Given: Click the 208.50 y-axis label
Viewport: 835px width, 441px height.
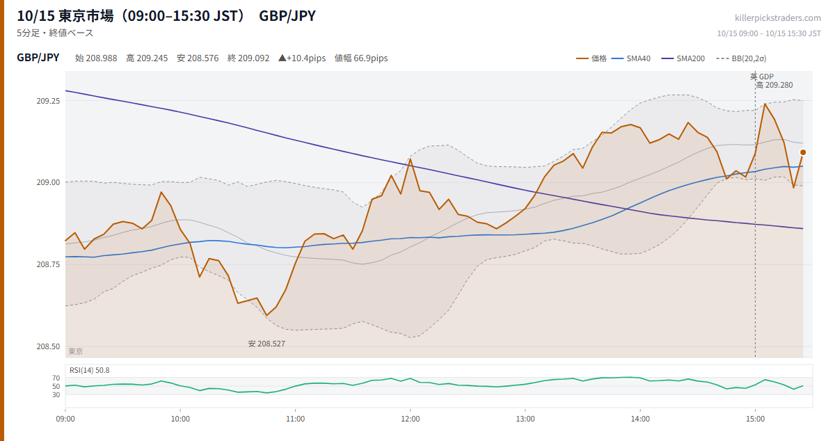Looking at the screenshot, I should tap(48, 347).
